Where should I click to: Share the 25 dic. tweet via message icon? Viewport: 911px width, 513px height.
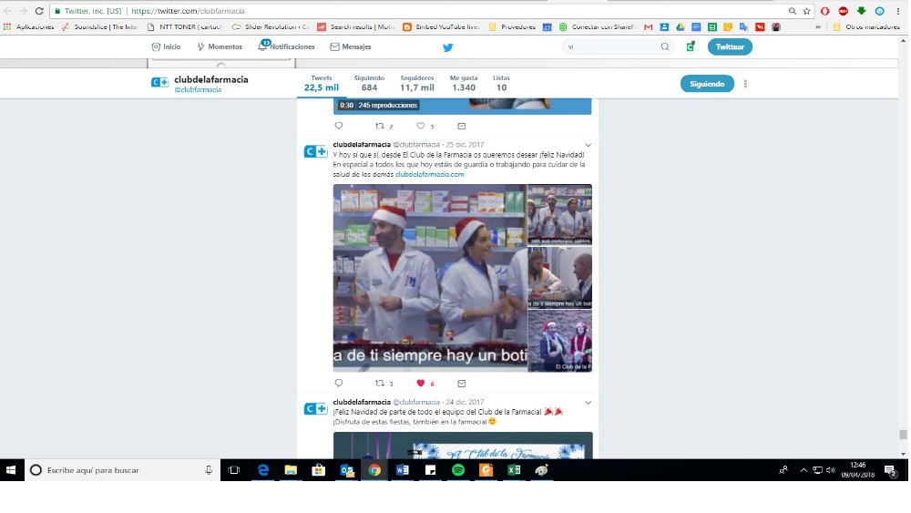pyautogui.click(x=461, y=384)
